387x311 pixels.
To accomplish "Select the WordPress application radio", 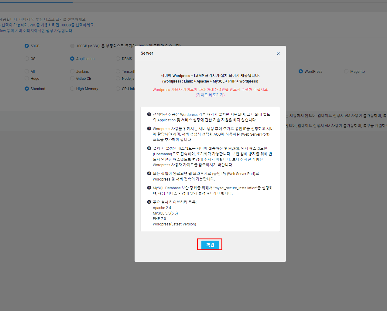I will (301, 71).
